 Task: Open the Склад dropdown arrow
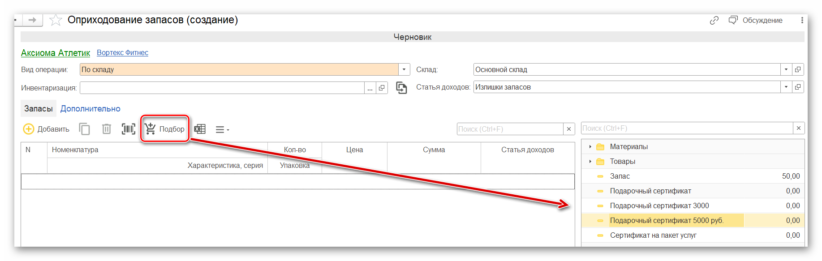tap(786, 69)
